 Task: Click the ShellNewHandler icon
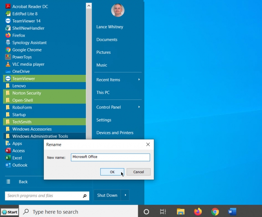[8, 28]
